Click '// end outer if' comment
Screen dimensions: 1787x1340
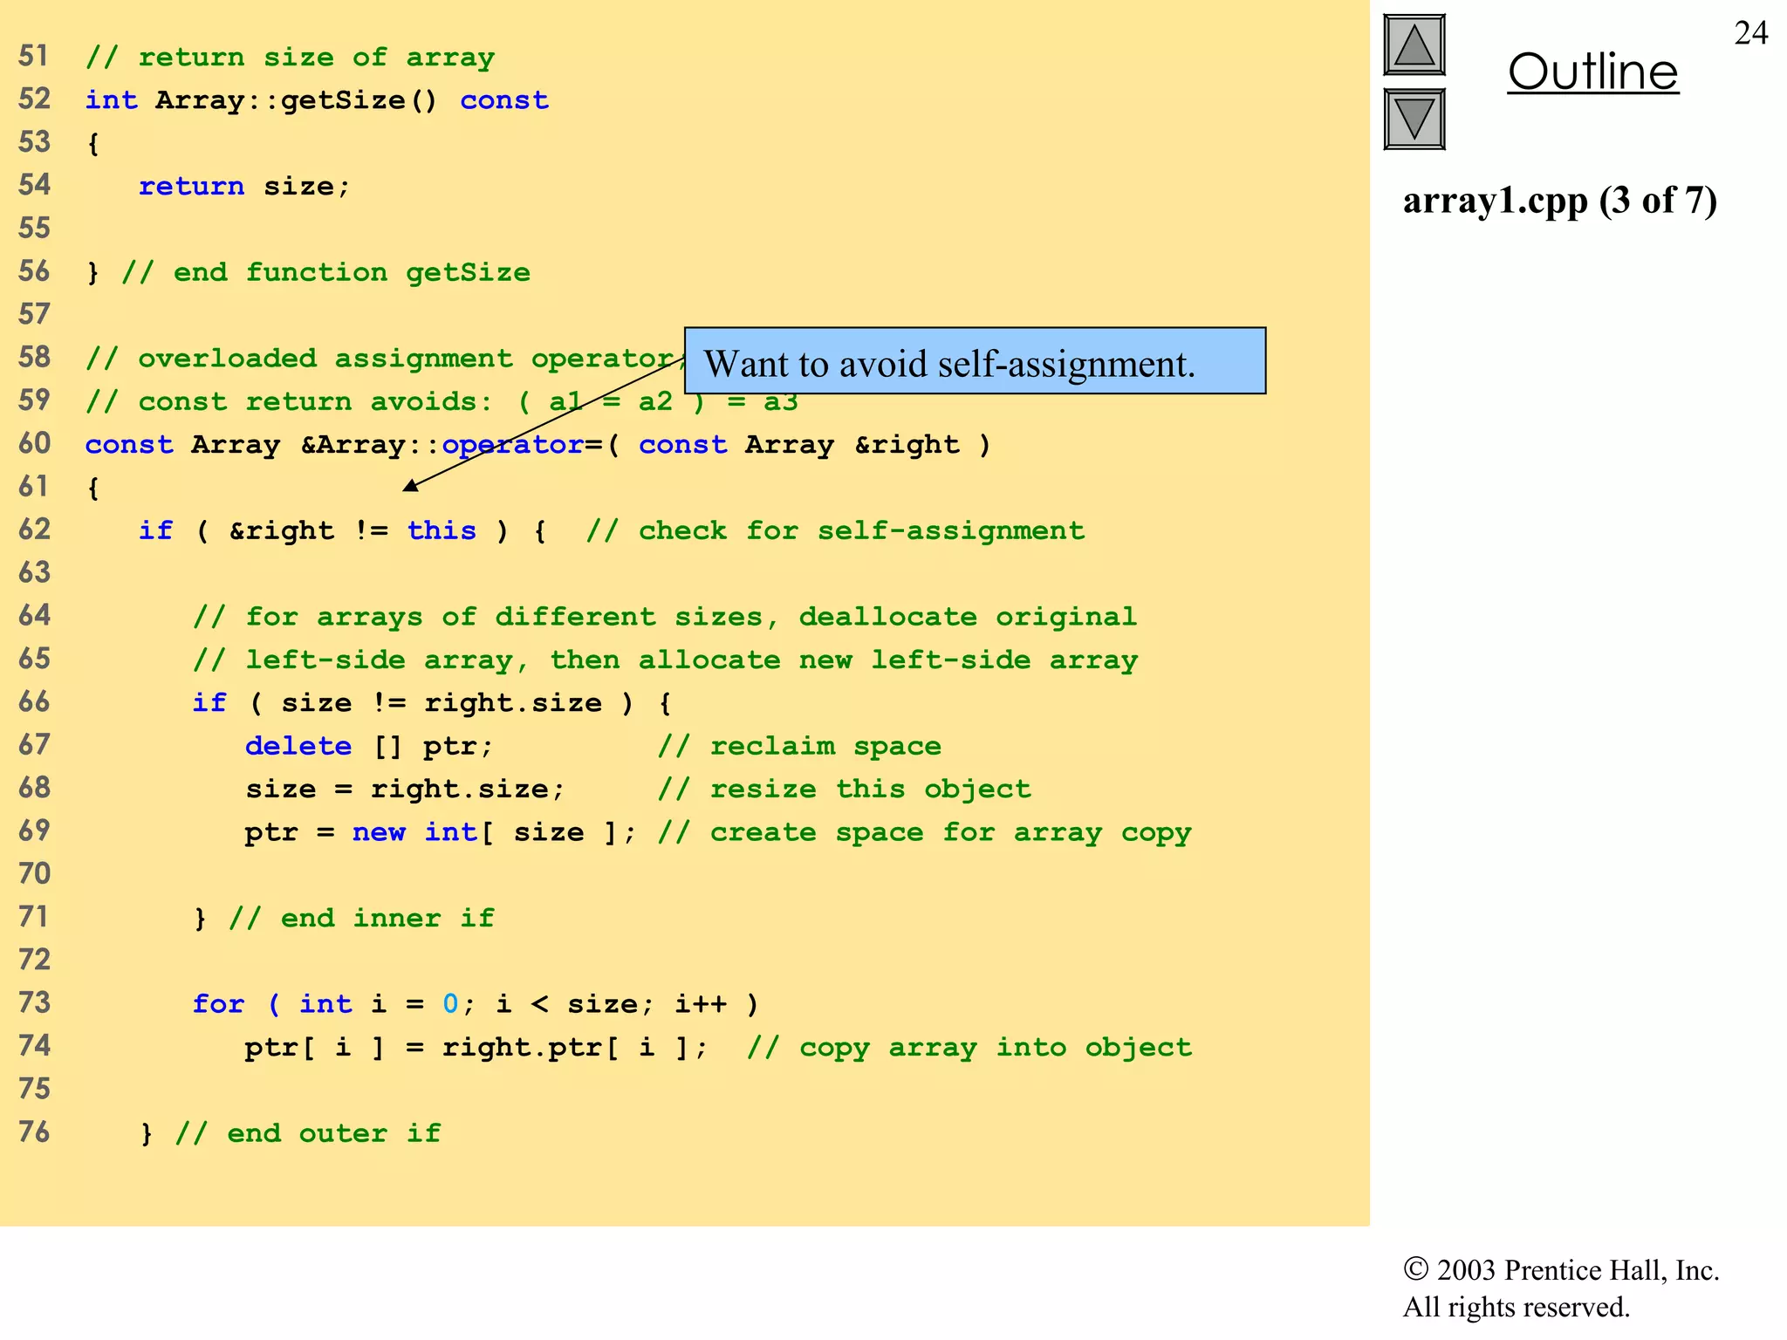[x=308, y=1133]
